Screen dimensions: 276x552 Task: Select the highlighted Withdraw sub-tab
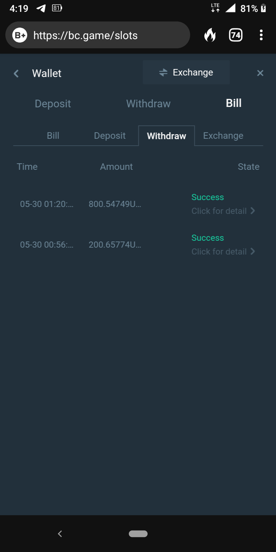167,136
